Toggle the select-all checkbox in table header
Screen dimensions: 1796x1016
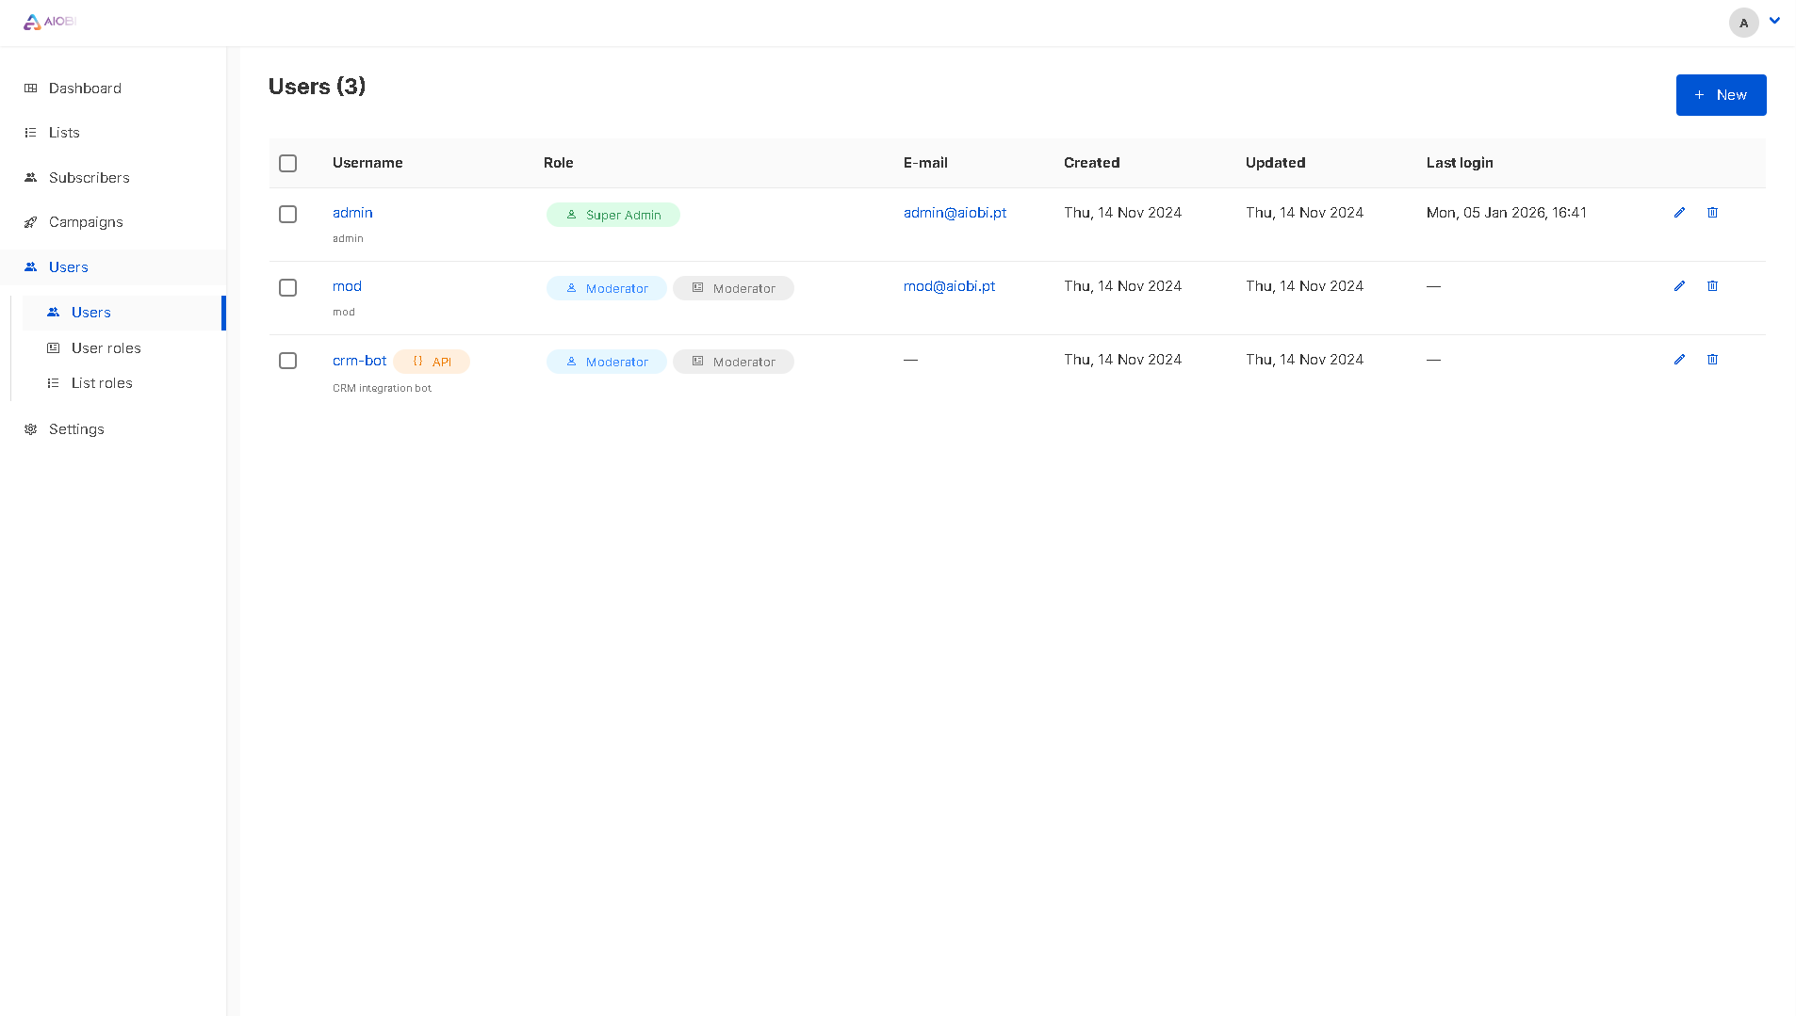click(x=288, y=164)
